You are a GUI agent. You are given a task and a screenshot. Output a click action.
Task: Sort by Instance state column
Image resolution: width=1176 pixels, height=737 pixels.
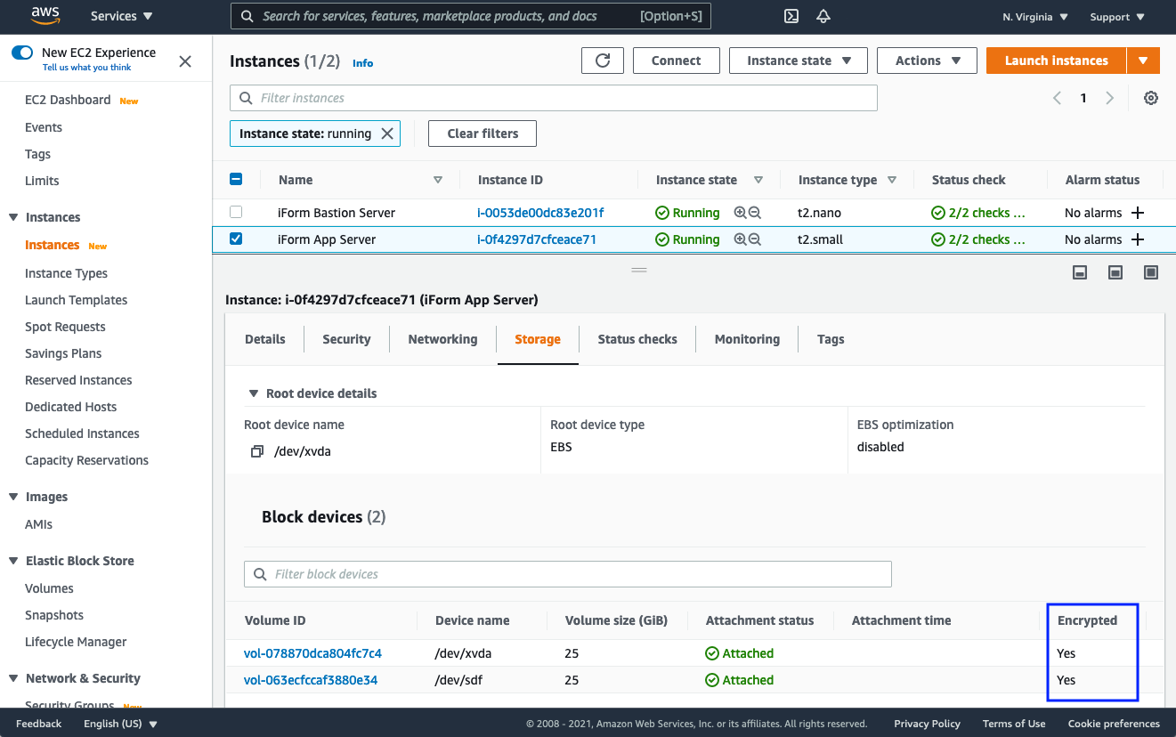click(x=758, y=180)
